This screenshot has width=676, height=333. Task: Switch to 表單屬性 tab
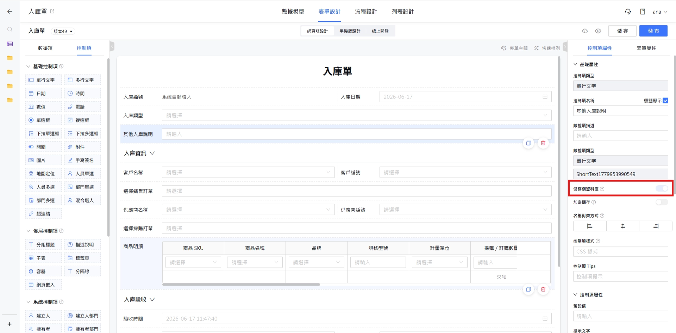pos(646,48)
